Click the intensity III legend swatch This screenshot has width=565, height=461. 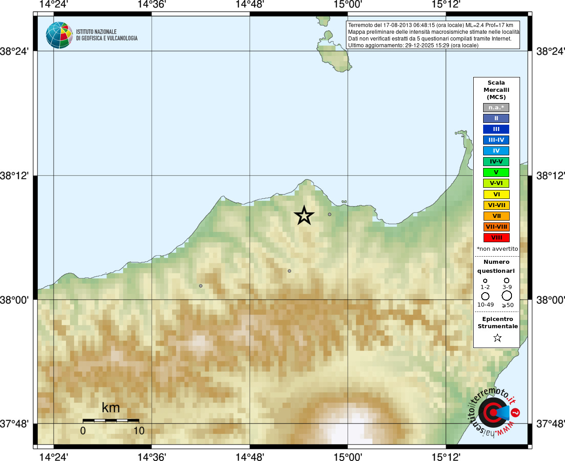point(496,129)
